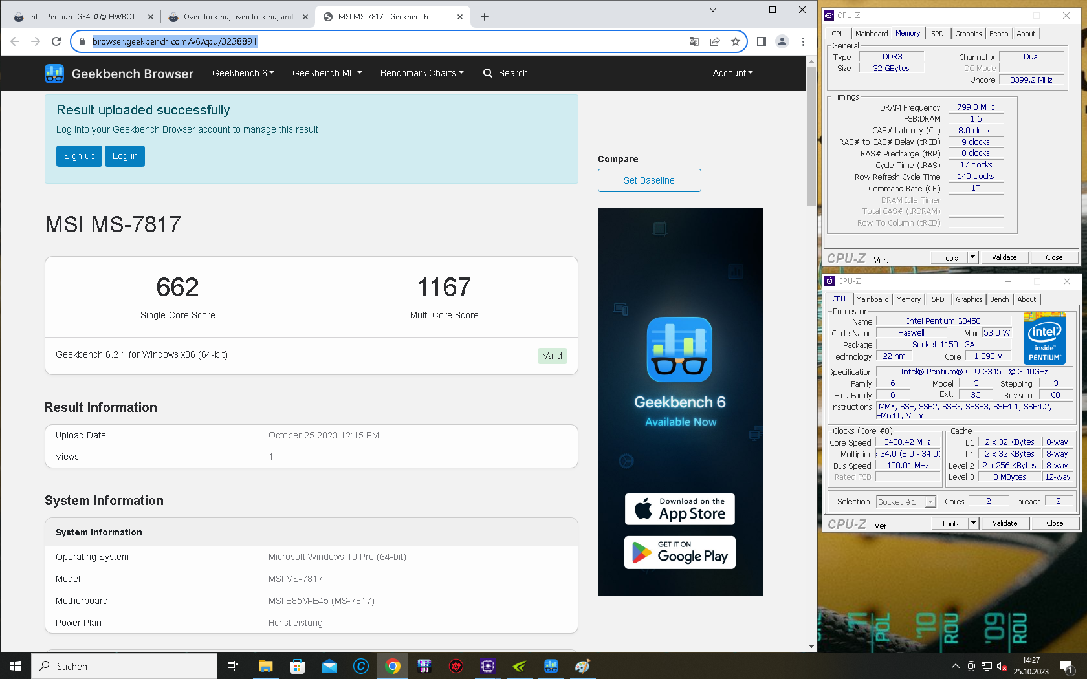Viewport: 1087px width, 679px height.
Task: Click the red gear app on the taskbar
Action: [456, 666]
